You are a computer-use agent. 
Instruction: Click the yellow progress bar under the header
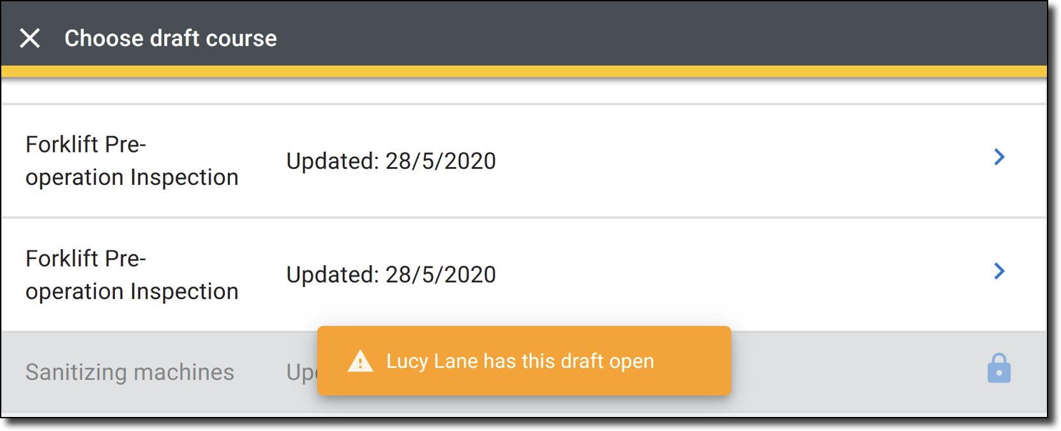click(x=523, y=71)
